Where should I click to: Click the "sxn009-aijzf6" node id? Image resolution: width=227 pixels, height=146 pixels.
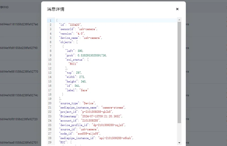88,134
